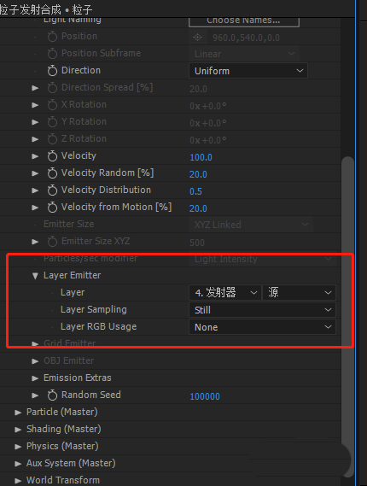Click the Velocity value 100.0

click(x=201, y=157)
